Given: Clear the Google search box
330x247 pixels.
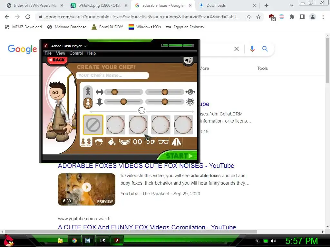Looking at the screenshot, I should (x=237, y=49).
